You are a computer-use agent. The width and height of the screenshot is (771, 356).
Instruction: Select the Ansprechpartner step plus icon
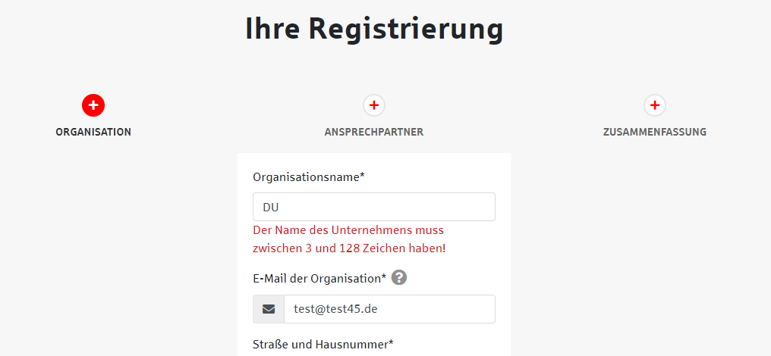[x=374, y=105]
